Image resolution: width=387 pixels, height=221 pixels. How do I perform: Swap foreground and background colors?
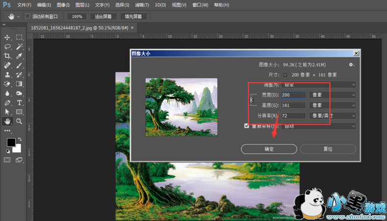pyautogui.click(x=20, y=139)
